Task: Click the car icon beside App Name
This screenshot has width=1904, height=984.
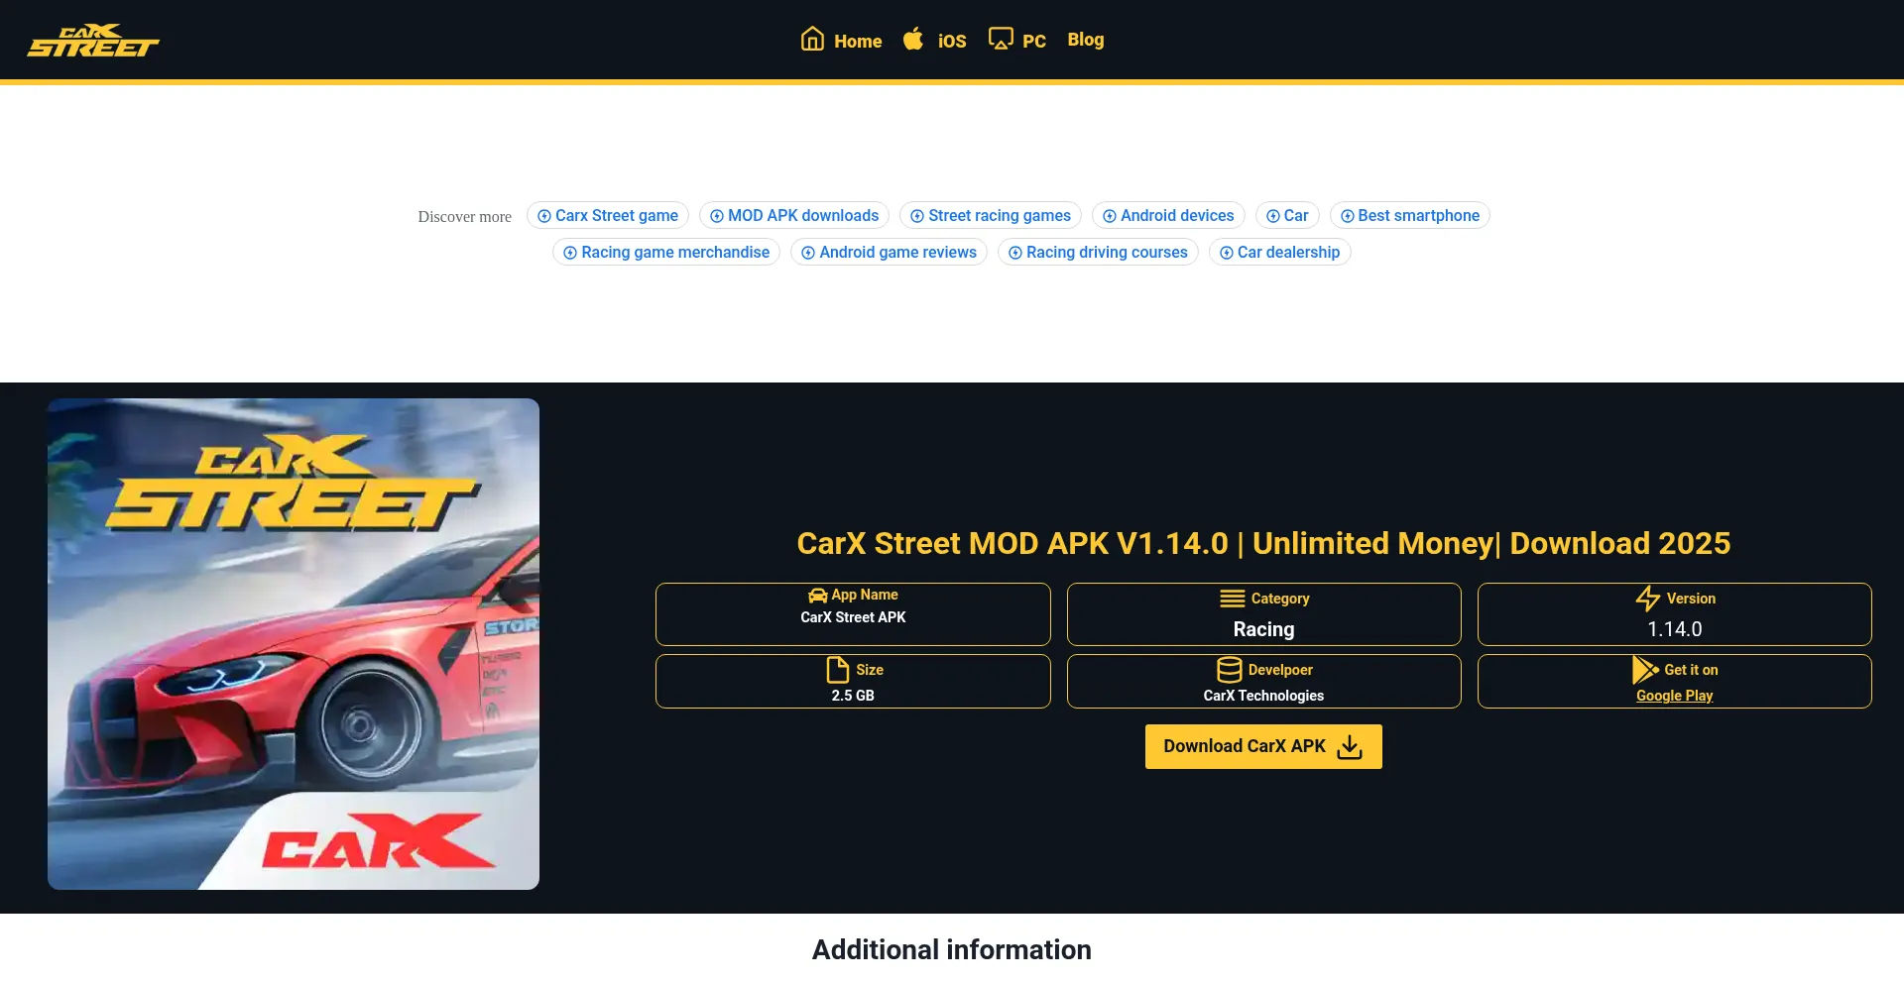Action: click(x=817, y=596)
